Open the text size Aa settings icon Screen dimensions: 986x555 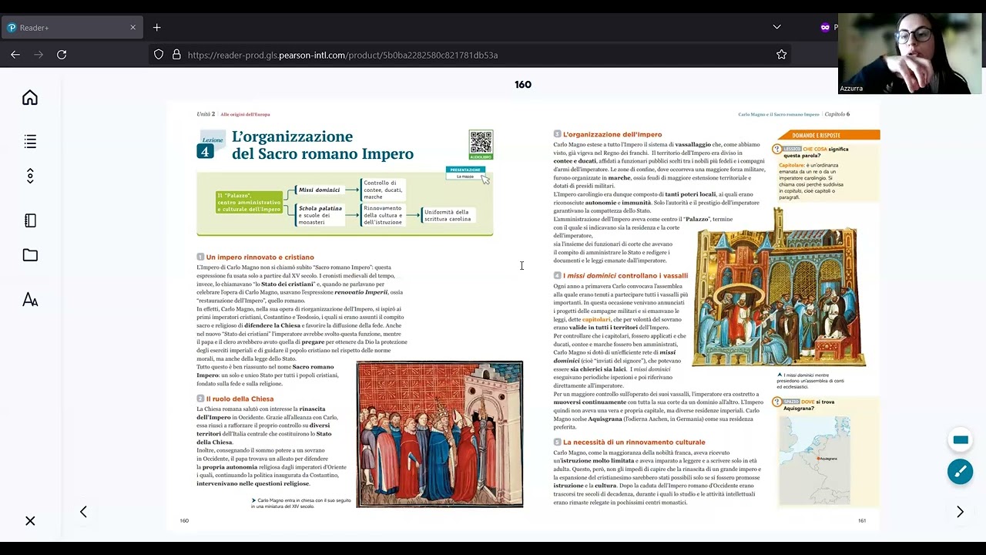tap(30, 300)
